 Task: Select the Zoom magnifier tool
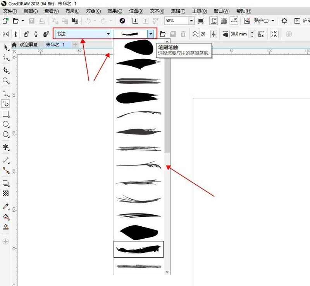[x=6, y=81]
